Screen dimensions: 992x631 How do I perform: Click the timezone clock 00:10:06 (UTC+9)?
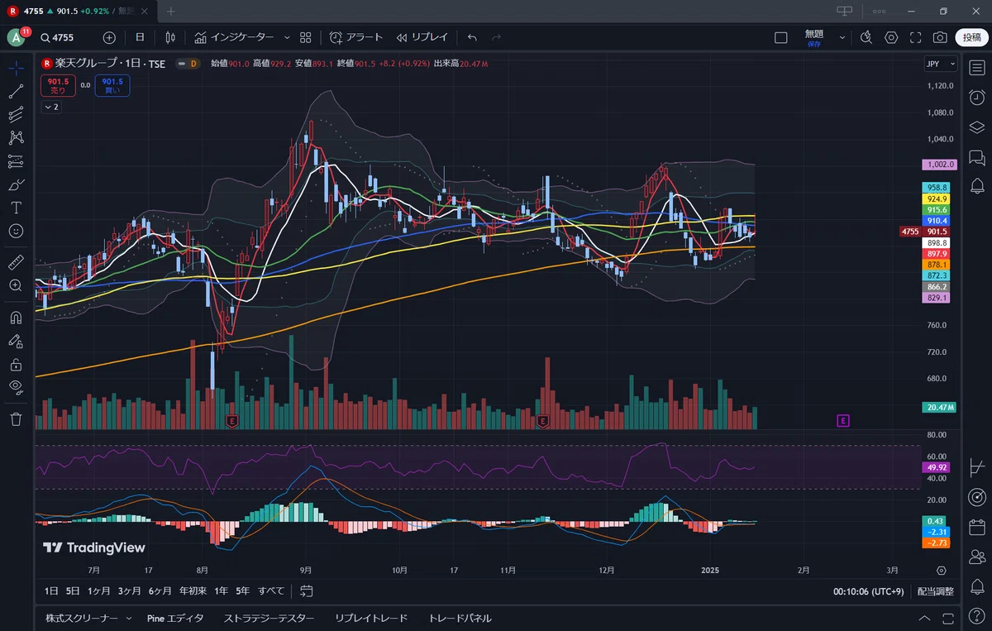868,591
